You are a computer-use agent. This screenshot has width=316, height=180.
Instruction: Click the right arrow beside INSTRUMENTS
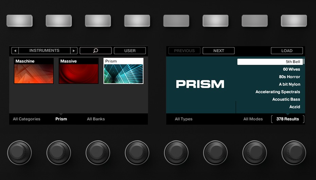pos(74,51)
